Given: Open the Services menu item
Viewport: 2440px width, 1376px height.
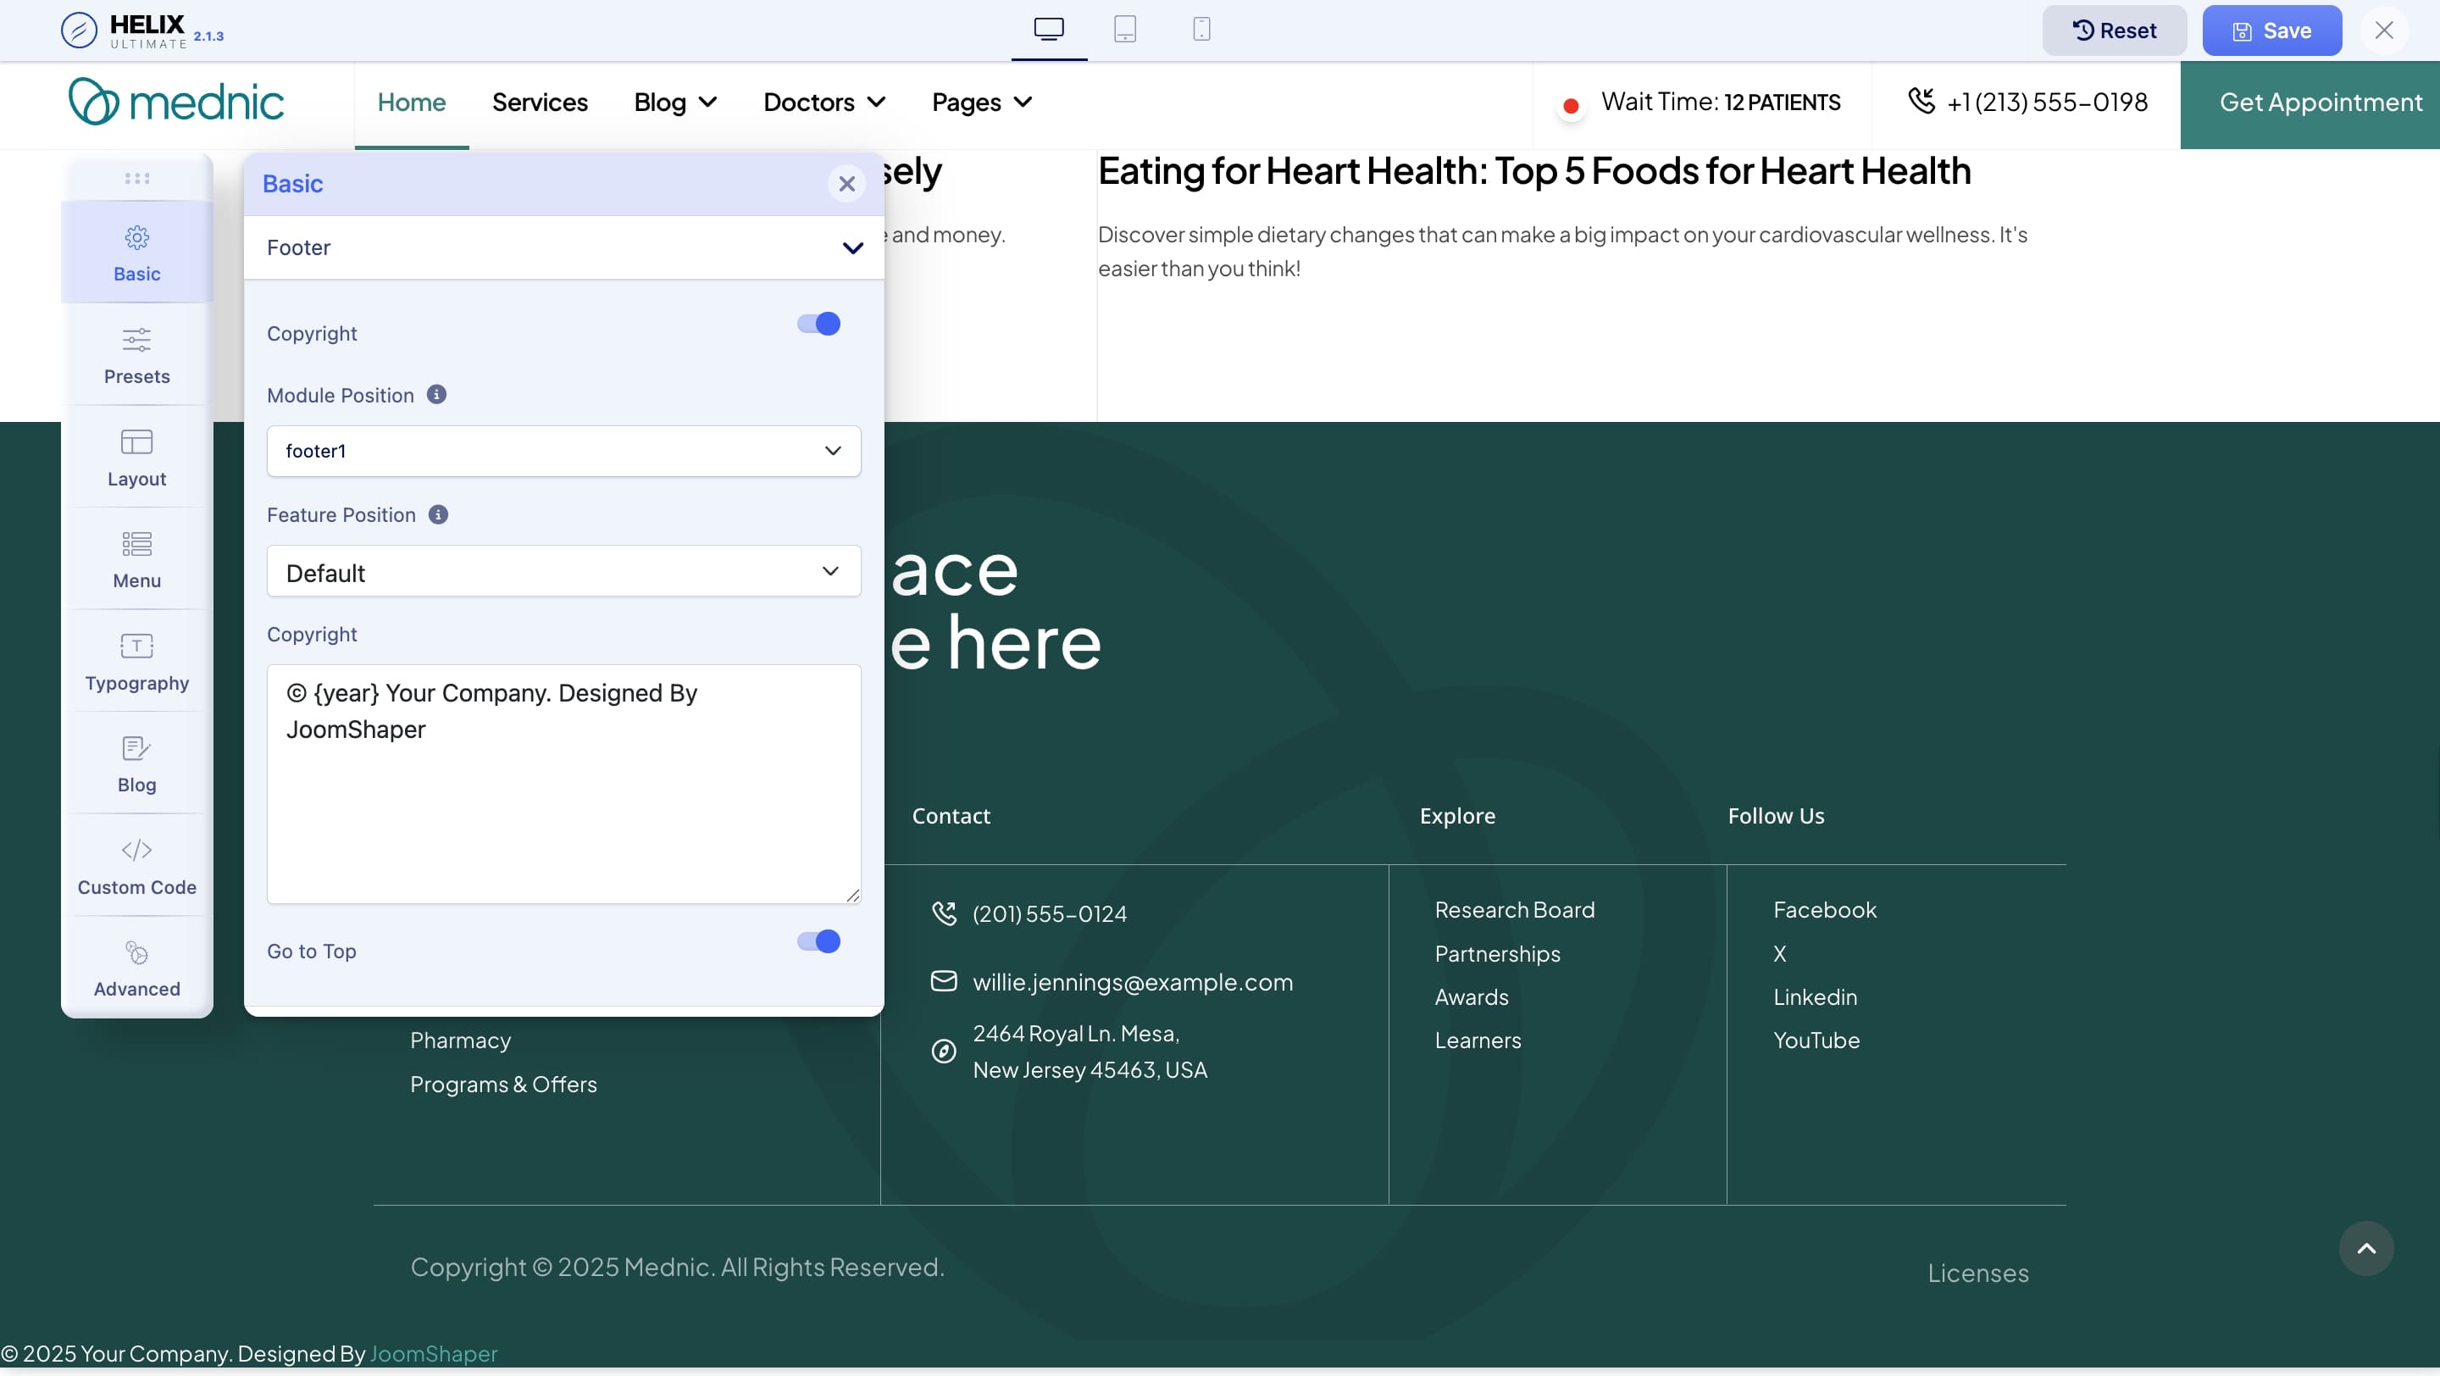Looking at the screenshot, I should [x=539, y=103].
